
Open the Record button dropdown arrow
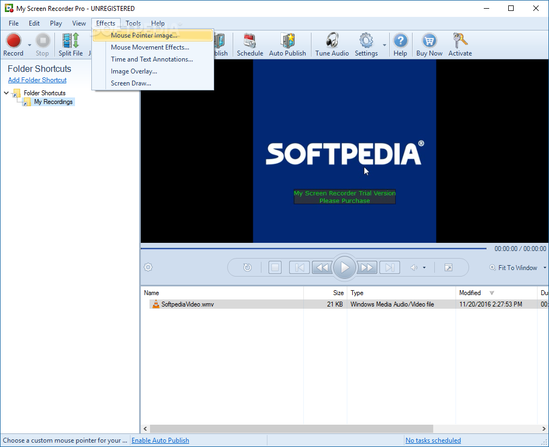click(x=29, y=45)
